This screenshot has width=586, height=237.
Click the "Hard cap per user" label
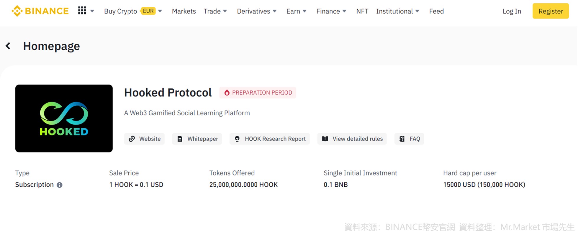click(x=470, y=173)
